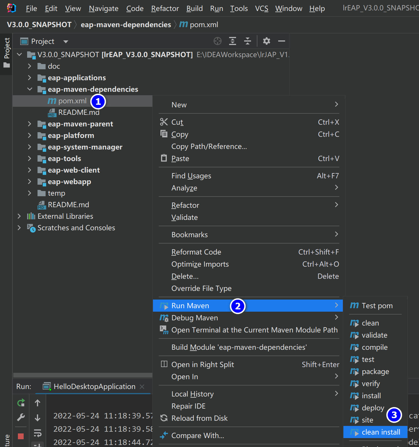
Task: Expand the eap-webapp module
Action: [x=29, y=182]
